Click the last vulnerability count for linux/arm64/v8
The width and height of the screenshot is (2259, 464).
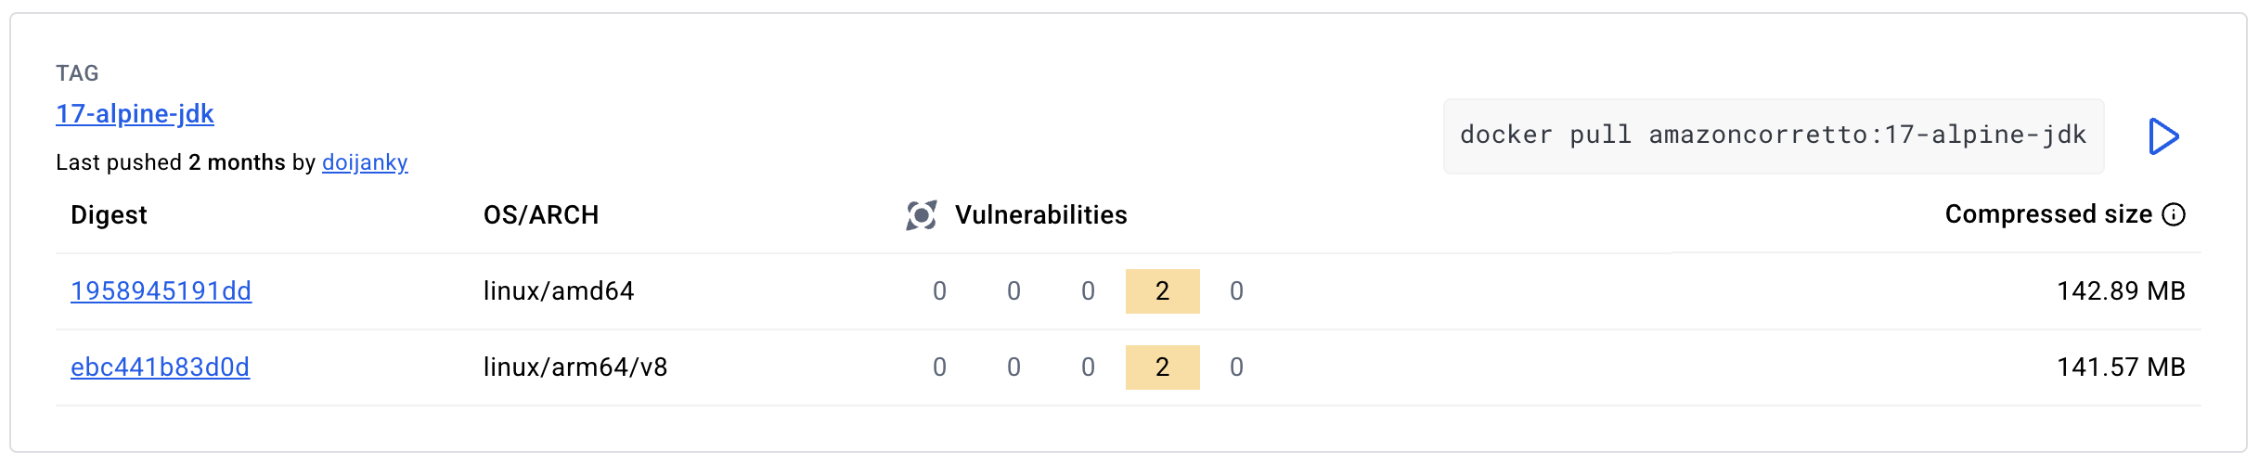tap(1236, 367)
